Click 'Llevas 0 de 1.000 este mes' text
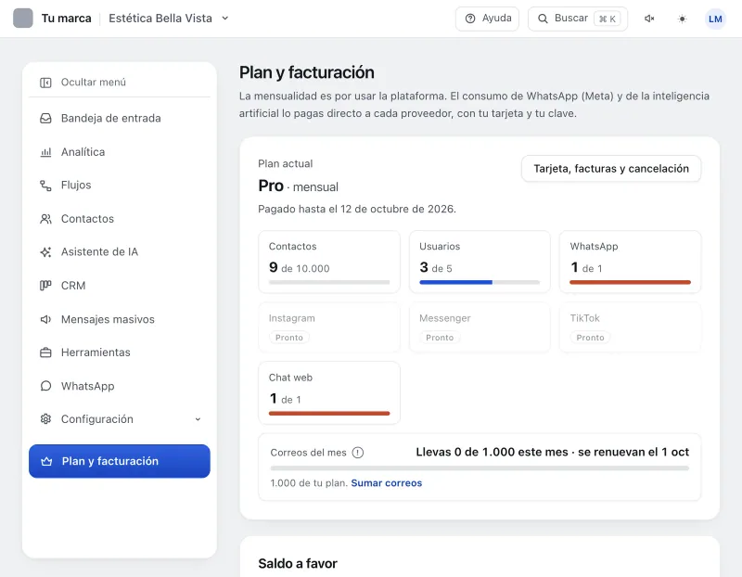742x577 pixels. [x=493, y=453]
